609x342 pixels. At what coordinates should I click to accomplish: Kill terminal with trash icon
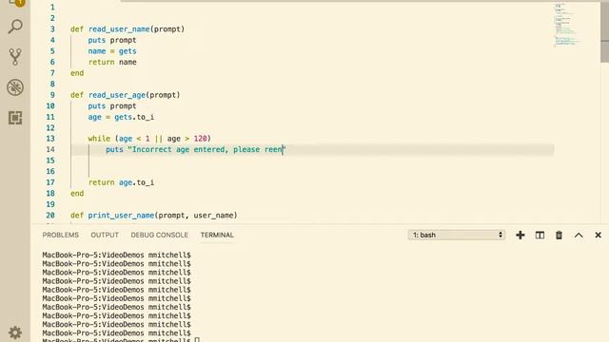559,235
